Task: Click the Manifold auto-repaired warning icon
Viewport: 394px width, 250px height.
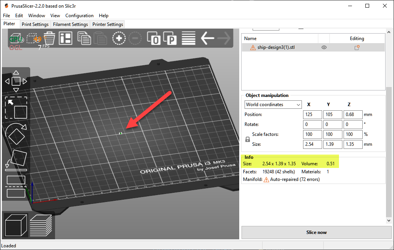Action: tap(266, 179)
